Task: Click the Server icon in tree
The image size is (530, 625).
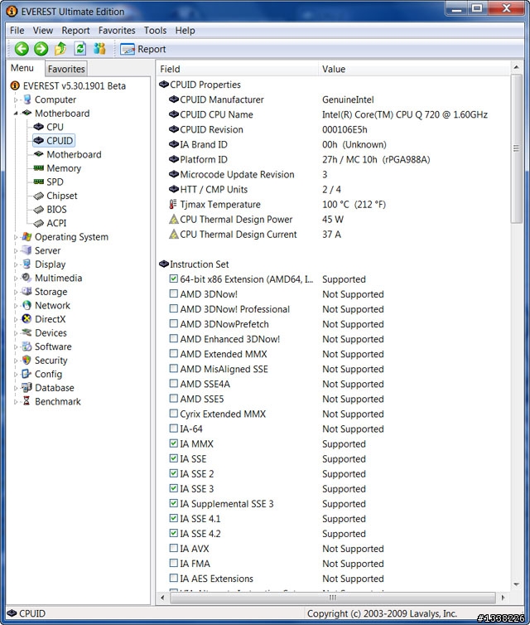Action: [26, 250]
